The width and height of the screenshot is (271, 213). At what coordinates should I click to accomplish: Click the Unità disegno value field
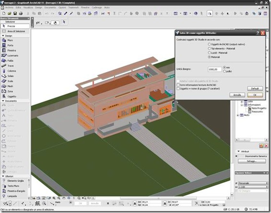pyautogui.click(x=215, y=69)
